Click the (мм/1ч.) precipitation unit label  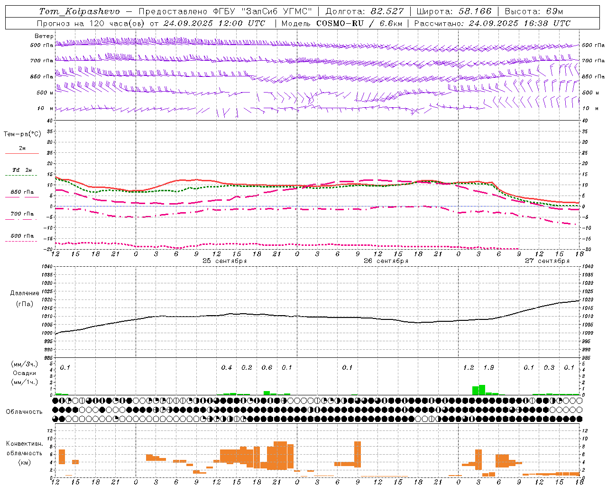click(25, 382)
